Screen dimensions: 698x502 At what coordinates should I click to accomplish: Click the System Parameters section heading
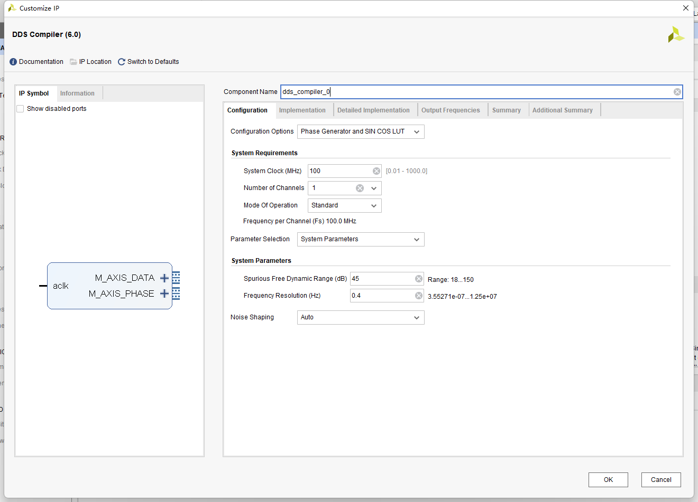(261, 261)
